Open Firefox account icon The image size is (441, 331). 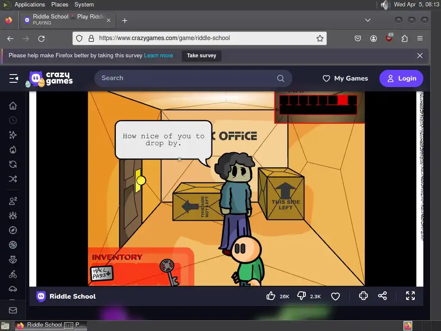click(373, 38)
